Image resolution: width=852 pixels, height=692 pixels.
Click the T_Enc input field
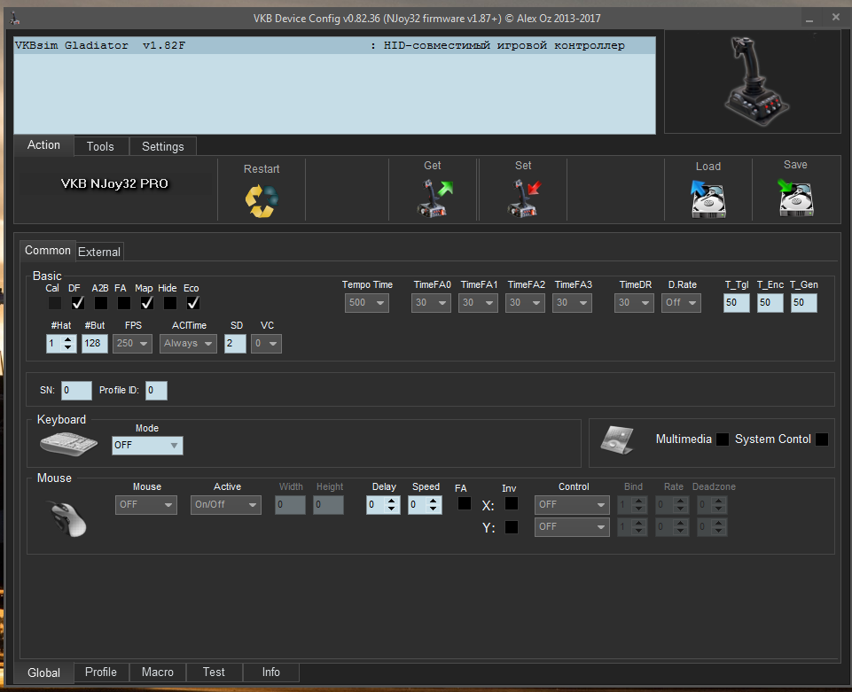[x=770, y=303]
